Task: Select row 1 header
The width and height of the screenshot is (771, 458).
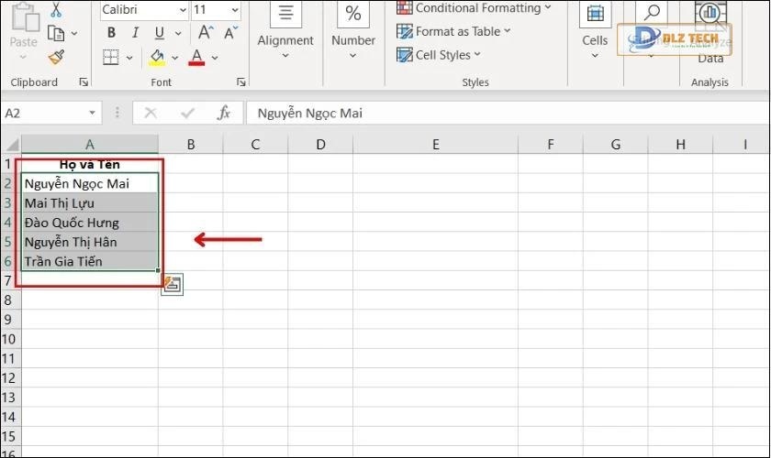Action: tap(8, 163)
